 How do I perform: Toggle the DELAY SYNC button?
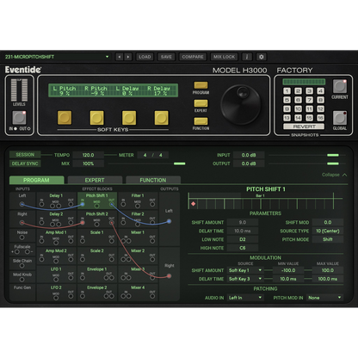point(25,164)
